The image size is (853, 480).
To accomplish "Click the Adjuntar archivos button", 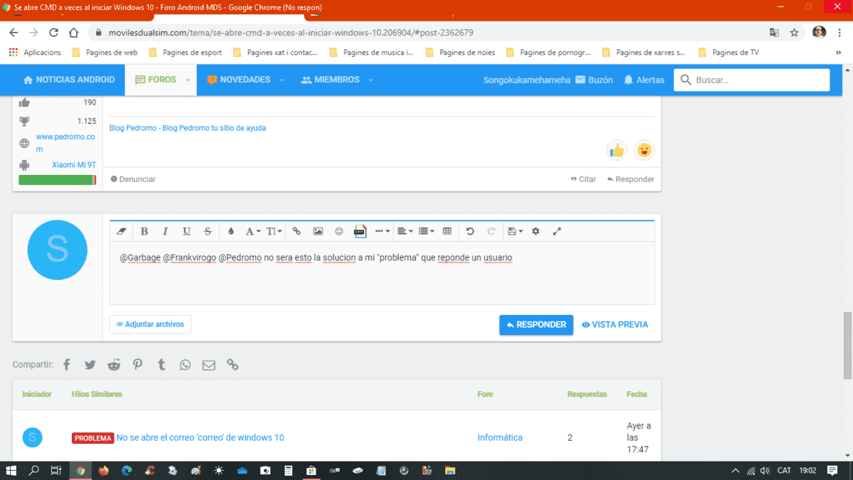I will coord(150,324).
